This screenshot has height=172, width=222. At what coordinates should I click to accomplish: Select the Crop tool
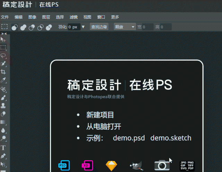pyautogui.click(x=3, y=72)
